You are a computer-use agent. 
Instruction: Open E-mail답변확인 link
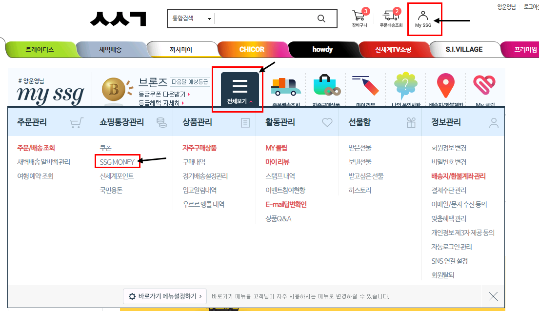(x=286, y=204)
